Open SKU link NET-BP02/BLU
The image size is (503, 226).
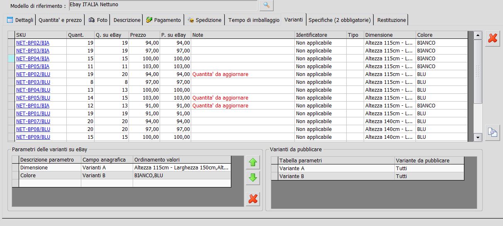33,74
